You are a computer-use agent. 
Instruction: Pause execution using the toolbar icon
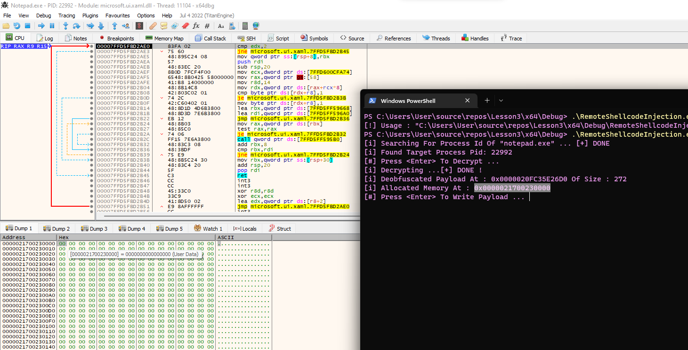[x=52, y=26]
